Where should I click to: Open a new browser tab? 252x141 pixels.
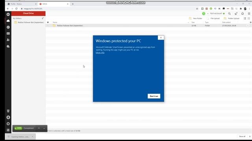pos(72,4)
